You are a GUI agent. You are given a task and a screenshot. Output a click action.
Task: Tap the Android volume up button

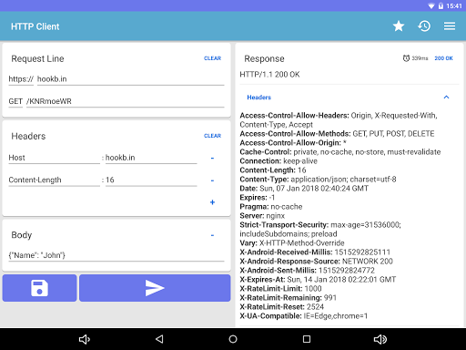point(380,339)
